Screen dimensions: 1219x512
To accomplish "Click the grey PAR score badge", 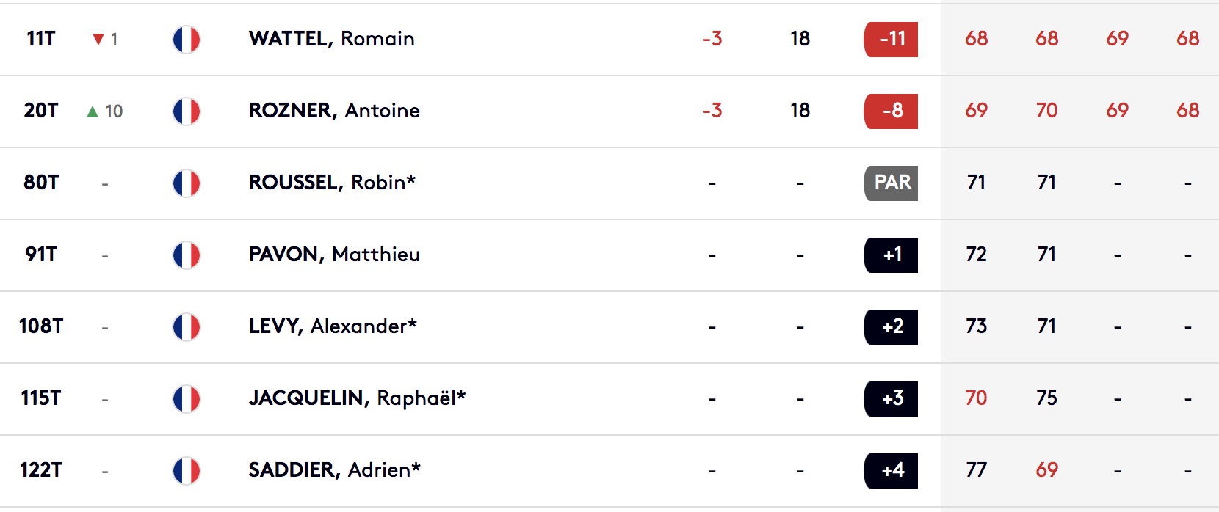I will point(891,183).
